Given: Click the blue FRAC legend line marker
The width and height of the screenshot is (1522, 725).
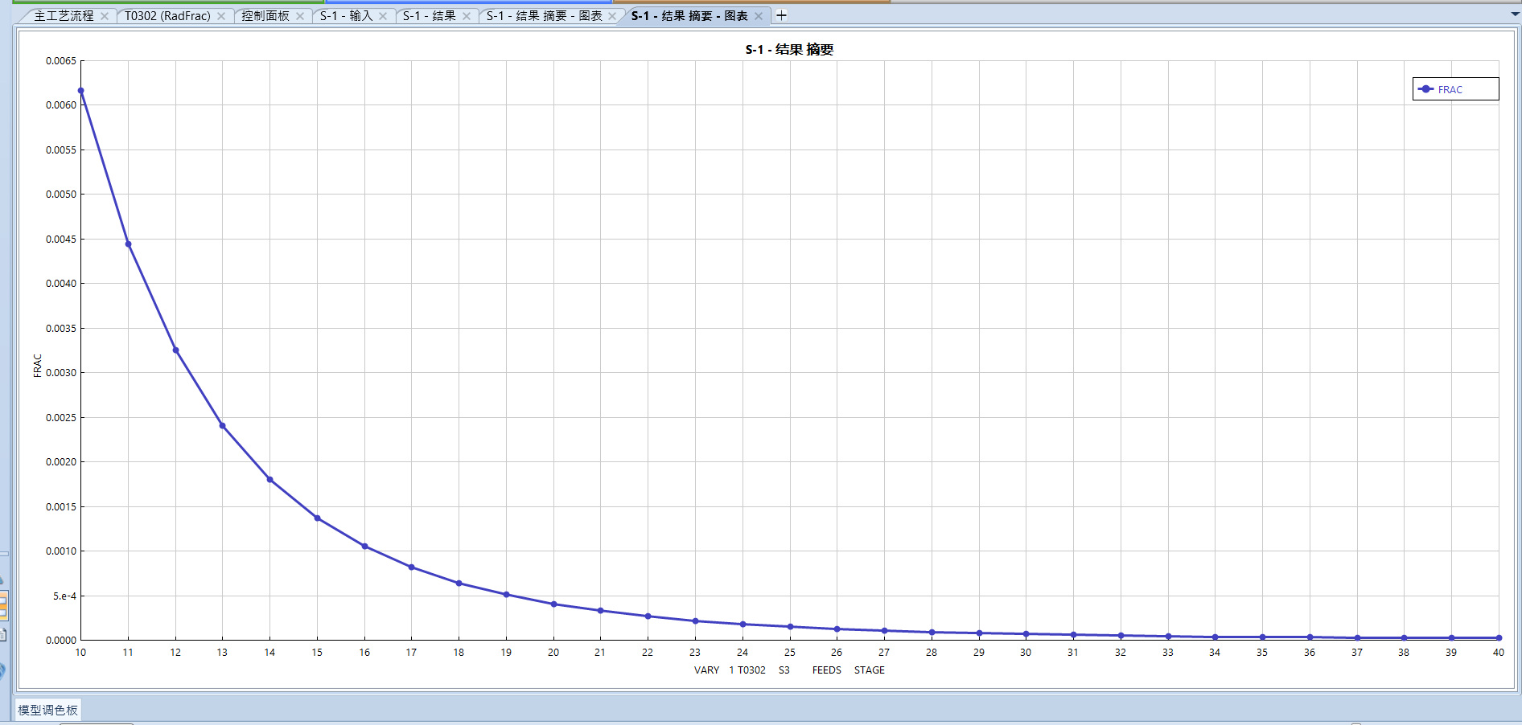Looking at the screenshot, I should click(x=1426, y=89).
